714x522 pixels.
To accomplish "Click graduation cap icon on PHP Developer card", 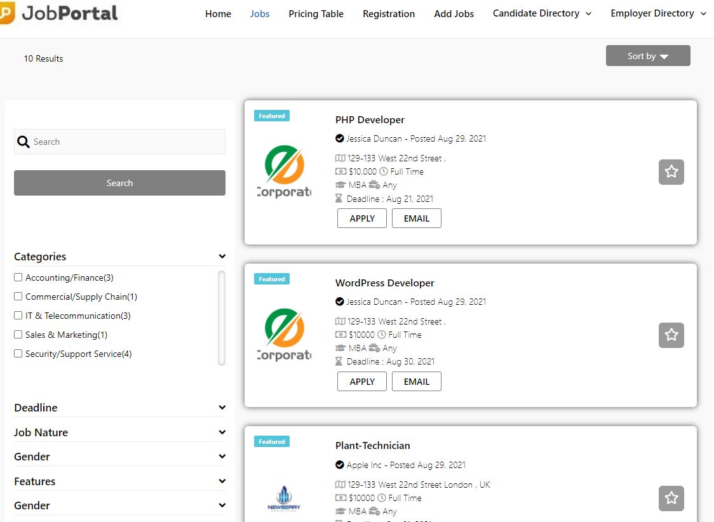I will tap(340, 185).
